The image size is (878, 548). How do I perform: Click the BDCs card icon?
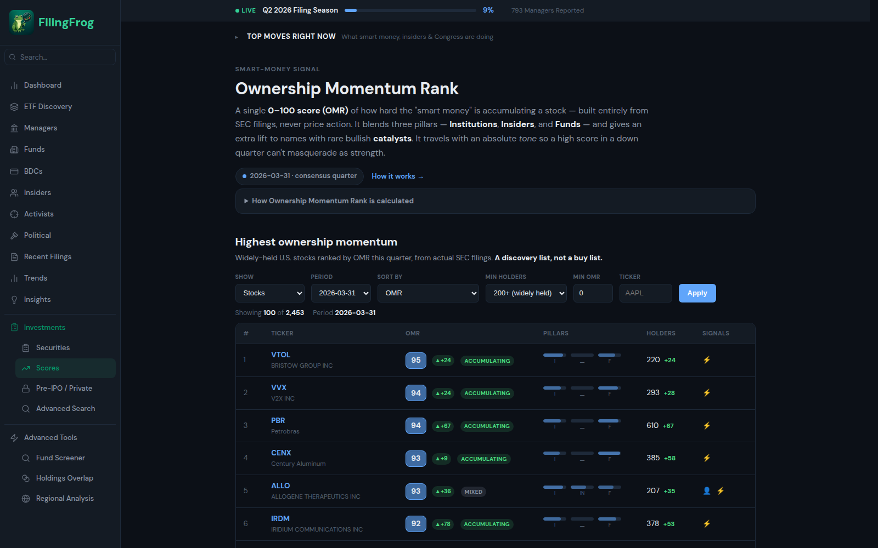[x=14, y=172]
